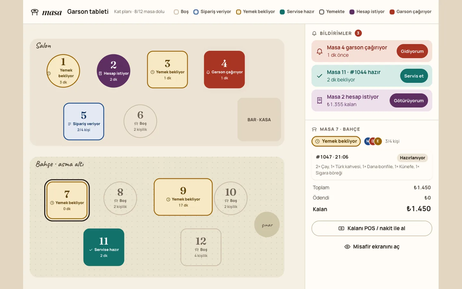Click order #1047 · 21:06 card
The width and height of the screenshot is (462, 289).
[x=372, y=166]
